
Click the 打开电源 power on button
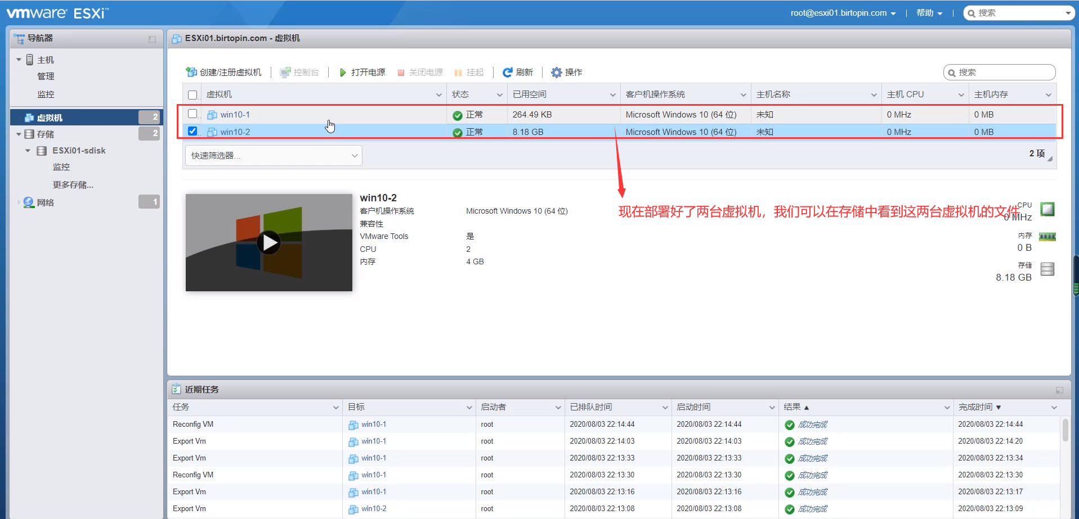coord(362,73)
